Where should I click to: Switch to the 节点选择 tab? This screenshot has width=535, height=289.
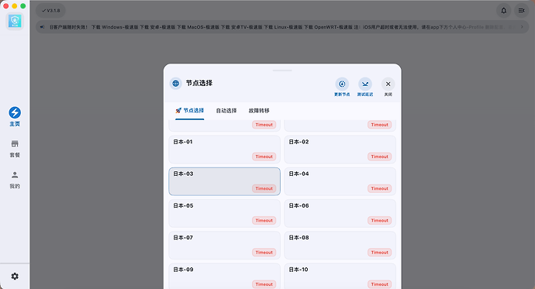coord(190,111)
